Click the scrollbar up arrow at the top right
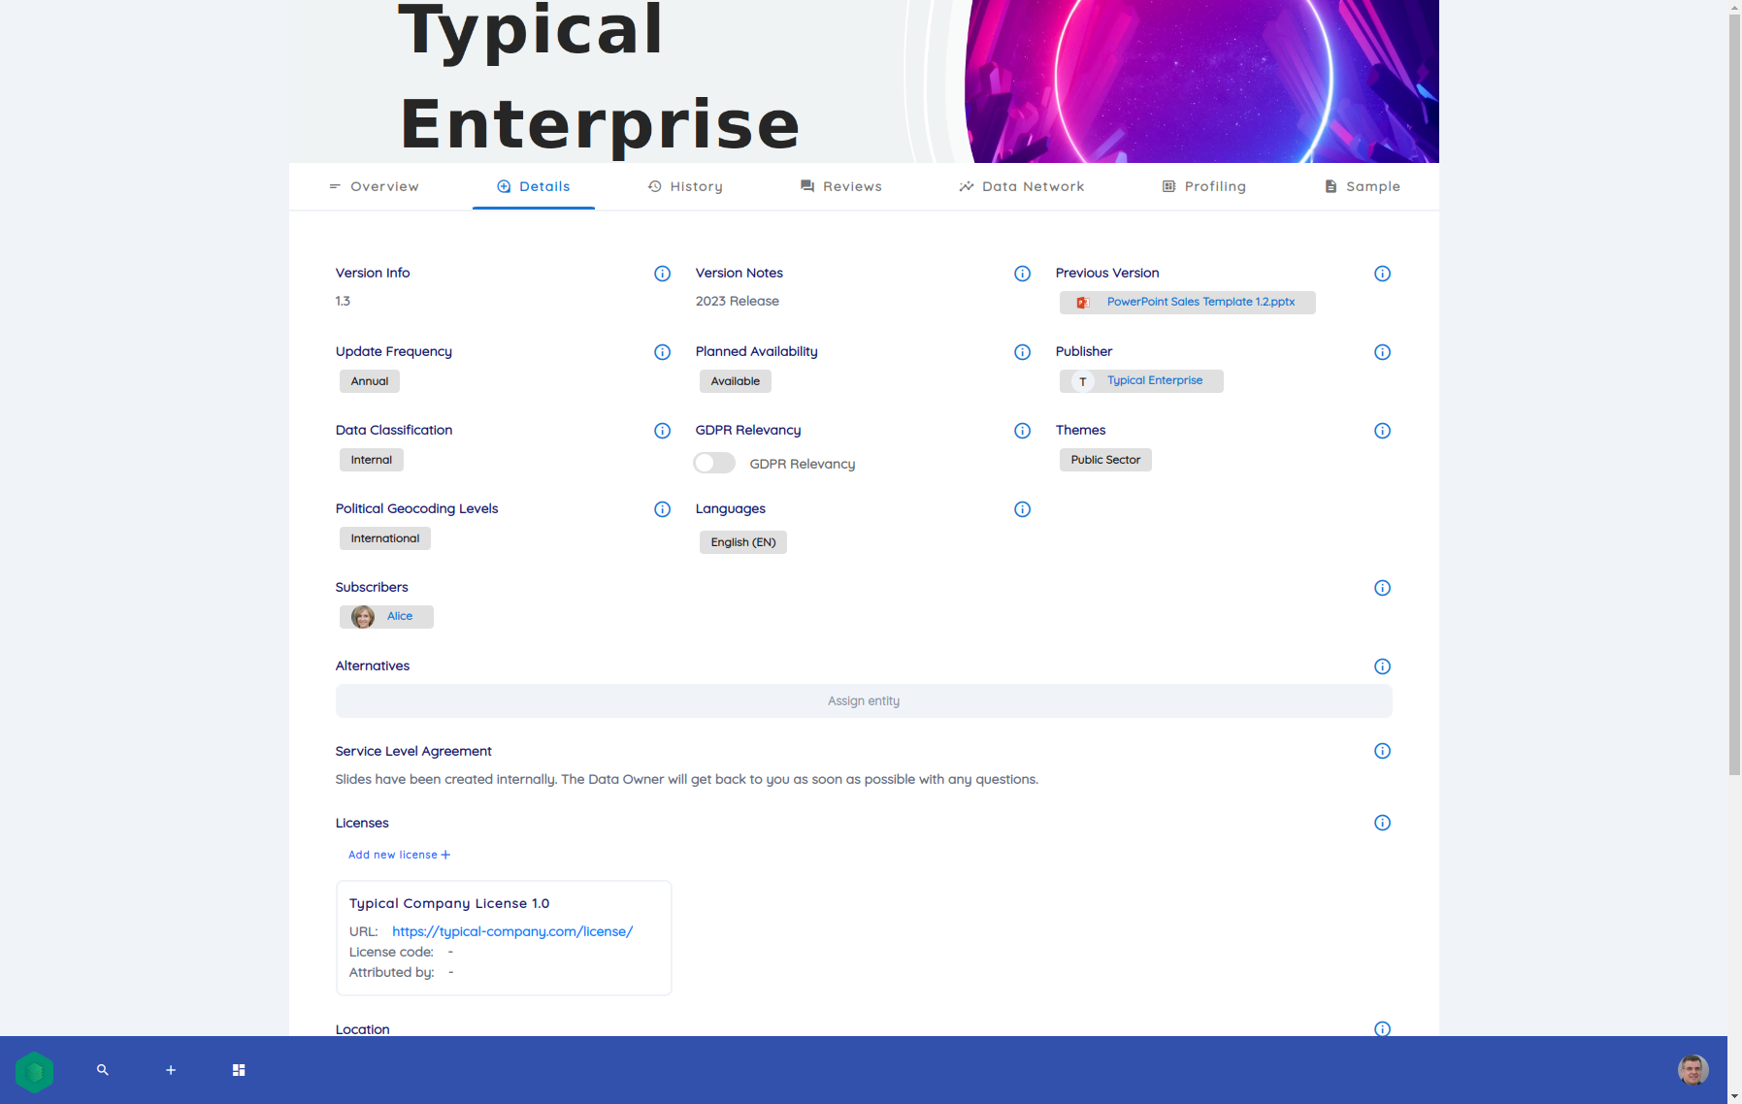 [1734, 7]
